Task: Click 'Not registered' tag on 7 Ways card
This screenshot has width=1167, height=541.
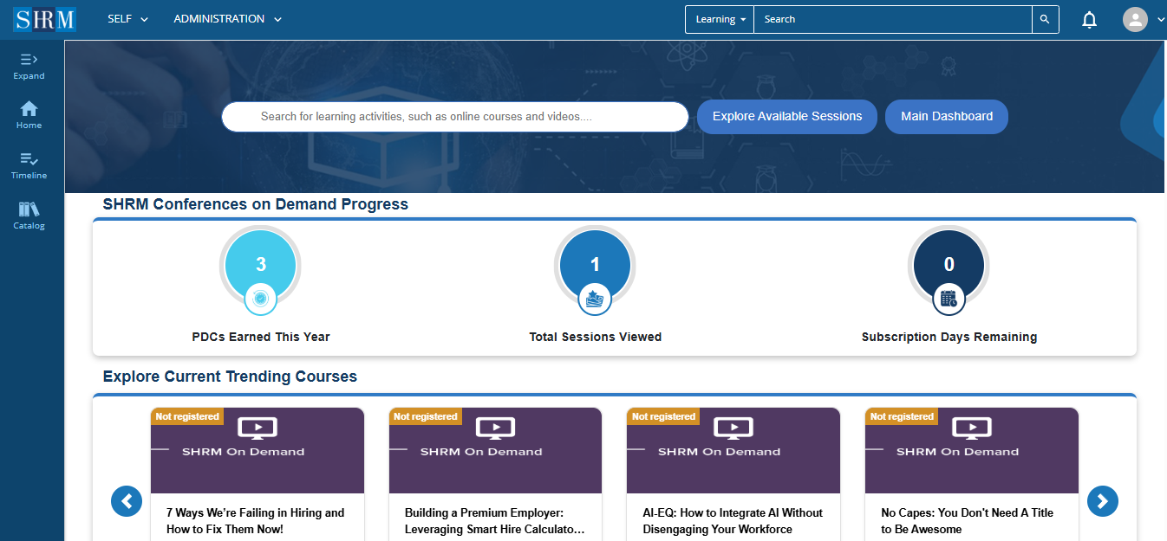Action: (x=187, y=416)
